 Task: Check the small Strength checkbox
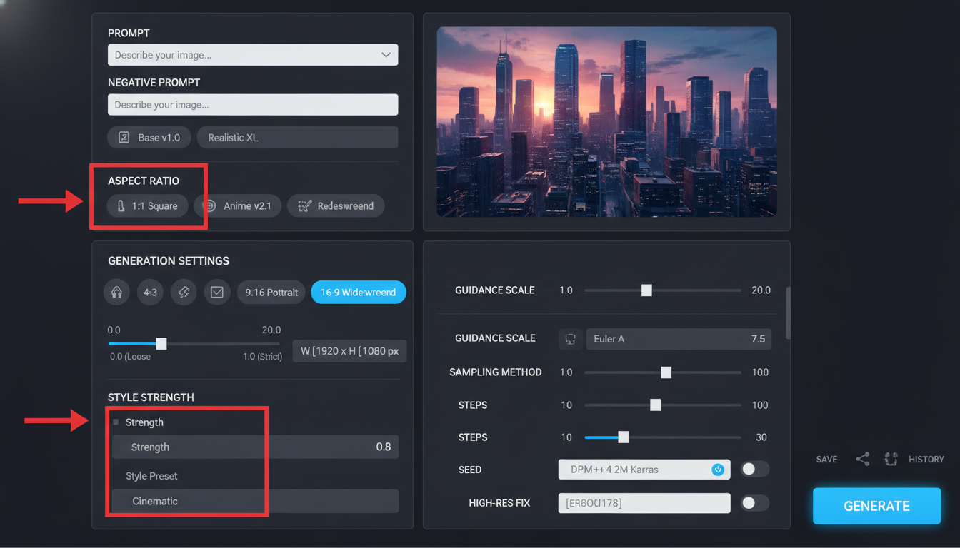(115, 422)
